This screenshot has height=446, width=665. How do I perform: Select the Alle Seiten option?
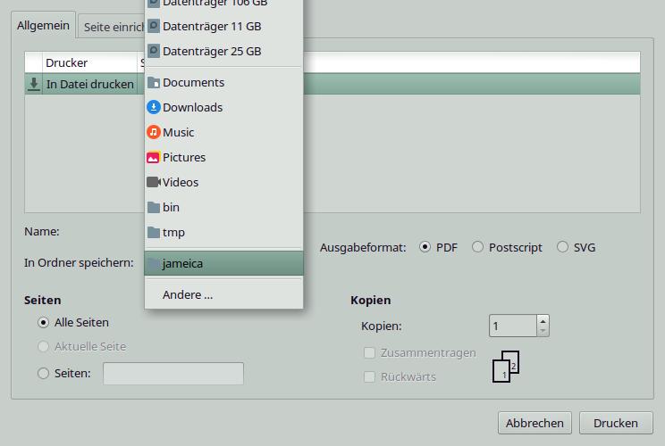[x=43, y=322]
